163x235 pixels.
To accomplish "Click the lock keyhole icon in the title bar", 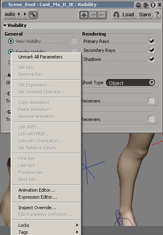I will 153,5.
